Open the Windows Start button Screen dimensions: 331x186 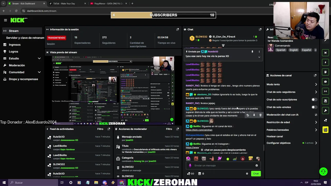(x=4, y=183)
